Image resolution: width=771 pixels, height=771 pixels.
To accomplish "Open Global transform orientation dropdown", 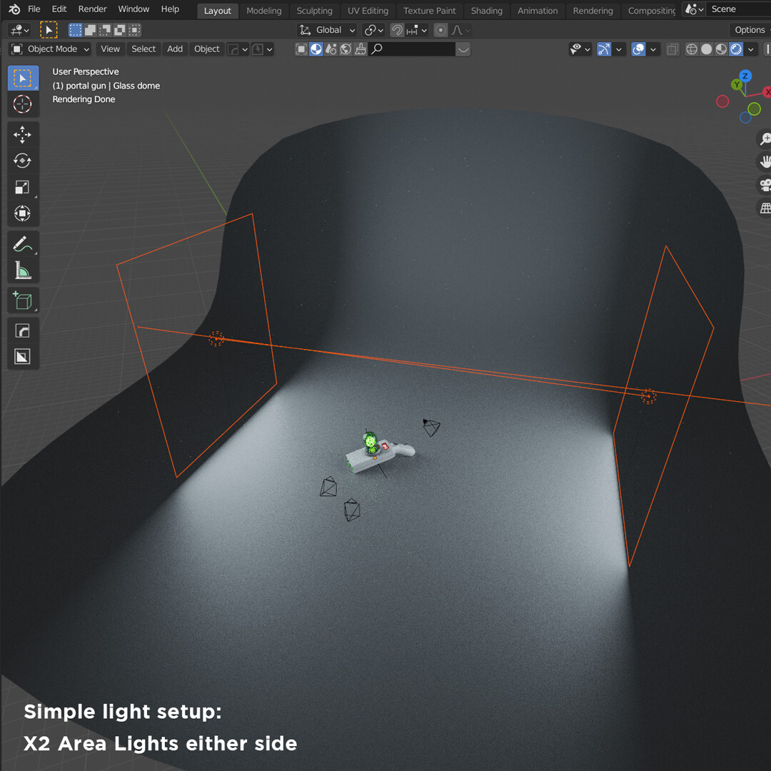I will coord(328,31).
